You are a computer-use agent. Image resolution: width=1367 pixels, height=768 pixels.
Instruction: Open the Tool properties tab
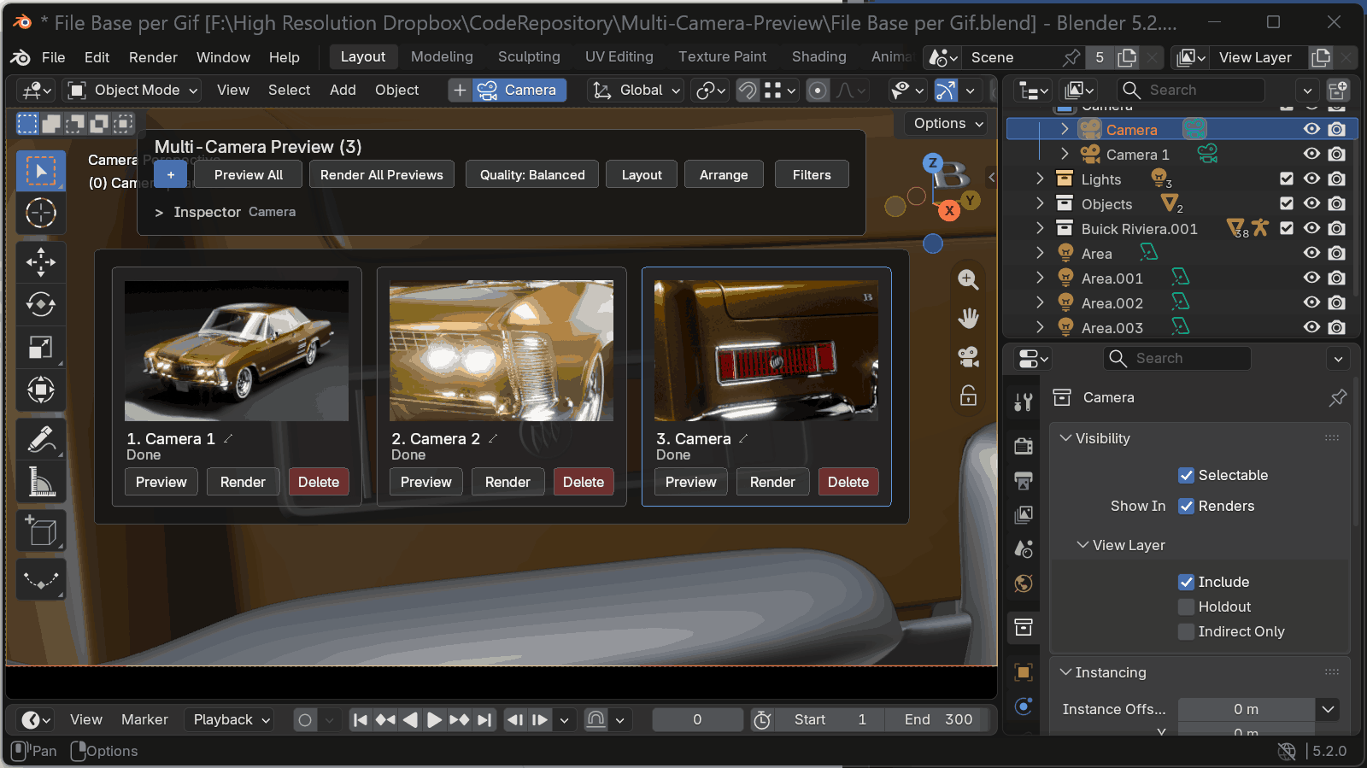click(x=1024, y=402)
